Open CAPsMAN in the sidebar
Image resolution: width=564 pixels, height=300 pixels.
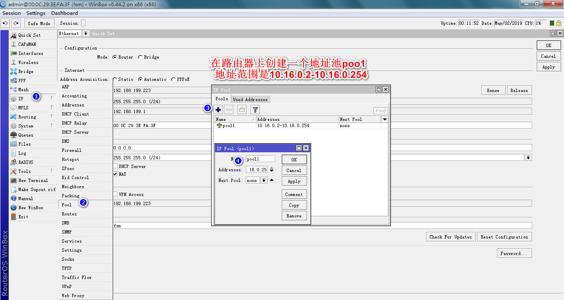tap(27, 44)
